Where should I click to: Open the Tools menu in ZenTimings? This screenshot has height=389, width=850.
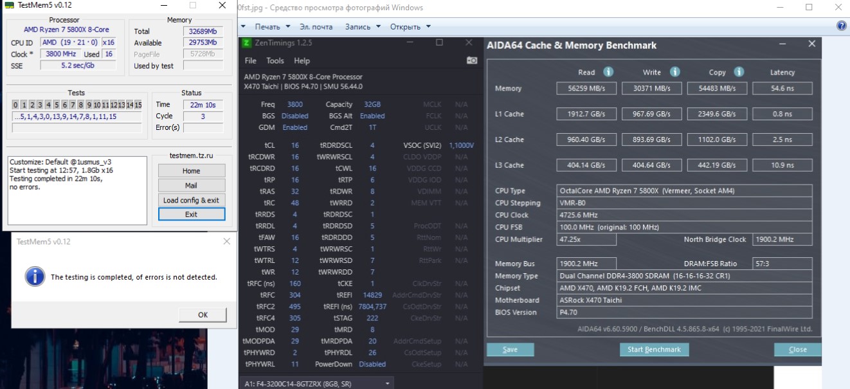click(x=275, y=60)
